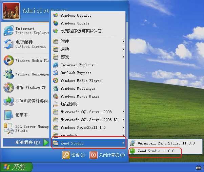Click the 开始 Start button
This screenshot has width=204, height=172.
(16, 167)
